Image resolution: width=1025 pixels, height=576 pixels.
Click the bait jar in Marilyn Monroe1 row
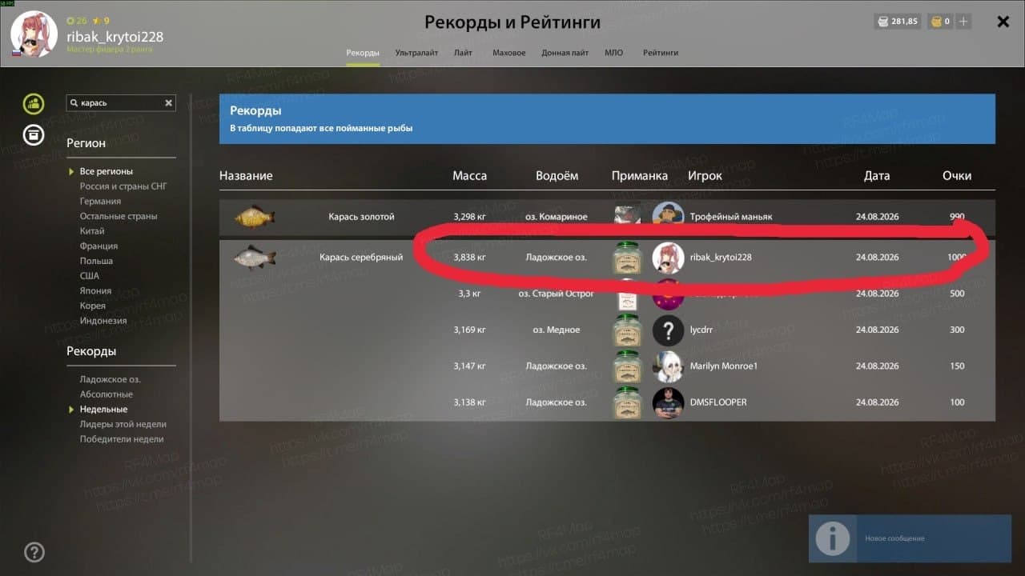click(x=628, y=366)
